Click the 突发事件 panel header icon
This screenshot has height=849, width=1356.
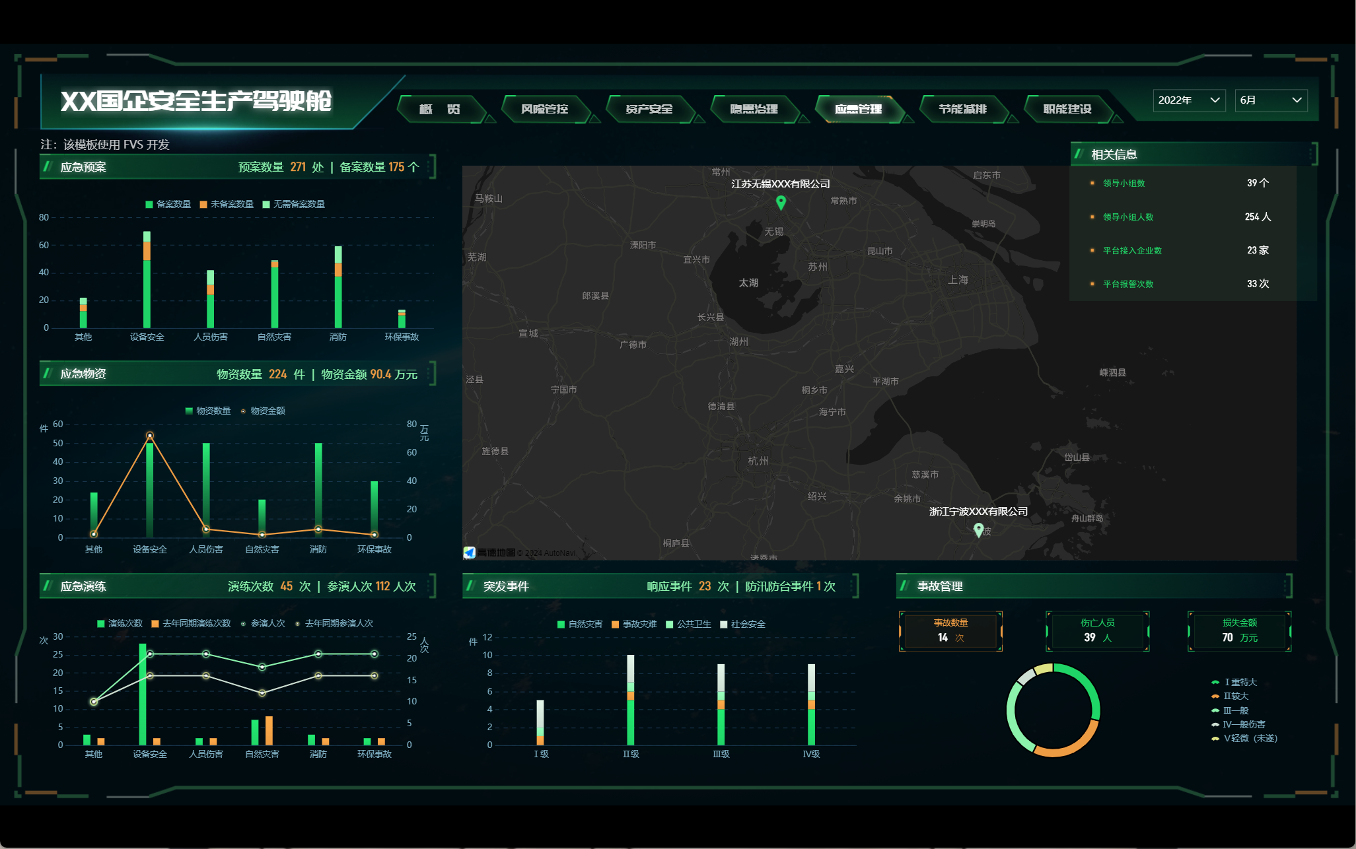(x=471, y=586)
